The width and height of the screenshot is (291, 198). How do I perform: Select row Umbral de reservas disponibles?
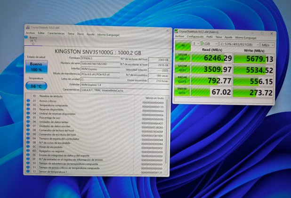tap(95, 114)
